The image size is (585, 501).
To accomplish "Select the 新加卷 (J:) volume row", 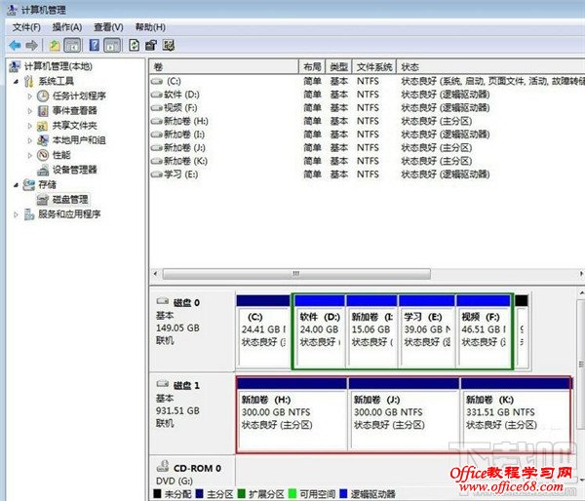I will click(368, 148).
